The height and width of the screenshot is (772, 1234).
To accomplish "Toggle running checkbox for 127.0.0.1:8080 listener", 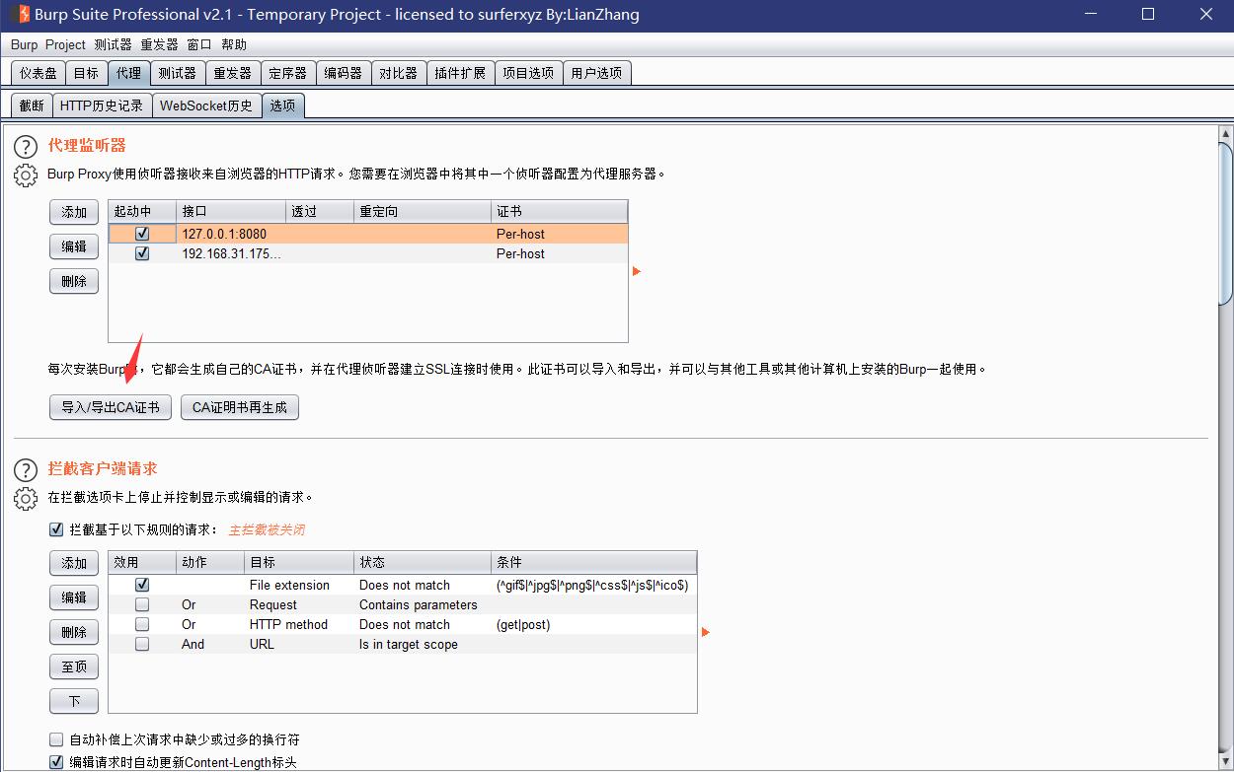I will [x=142, y=234].
